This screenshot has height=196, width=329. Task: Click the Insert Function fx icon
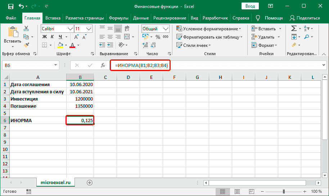103,65
